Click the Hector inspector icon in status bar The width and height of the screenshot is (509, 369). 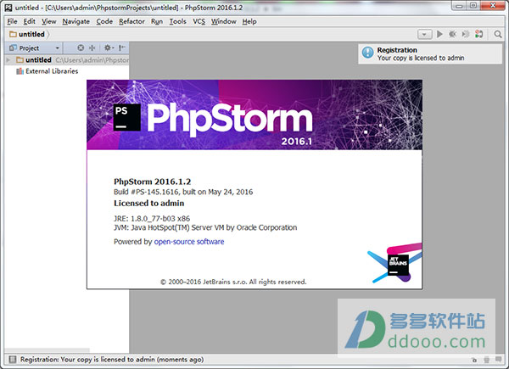(487, 360)
